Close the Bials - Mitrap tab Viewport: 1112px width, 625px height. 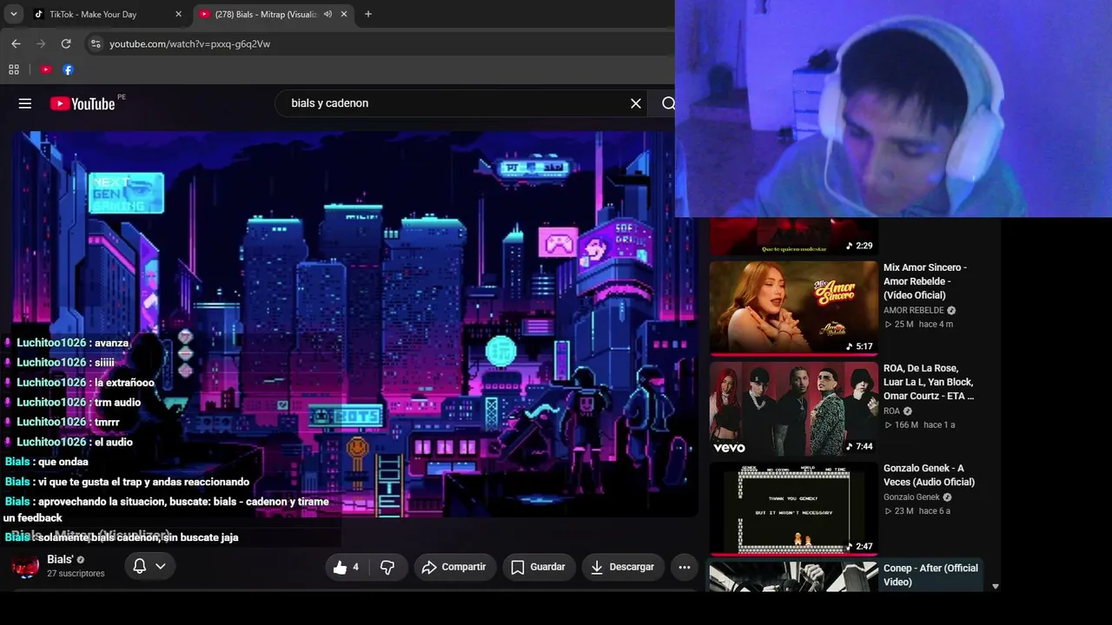click(x=344, y=14)
